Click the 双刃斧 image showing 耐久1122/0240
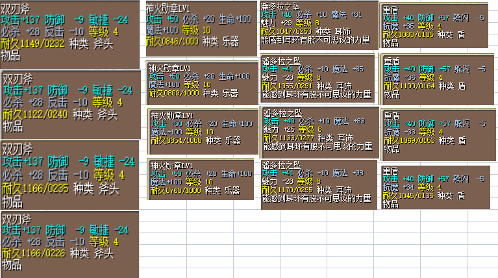This screenshot has height=278, width=498. pyautogui.click(x=70, y=104)
